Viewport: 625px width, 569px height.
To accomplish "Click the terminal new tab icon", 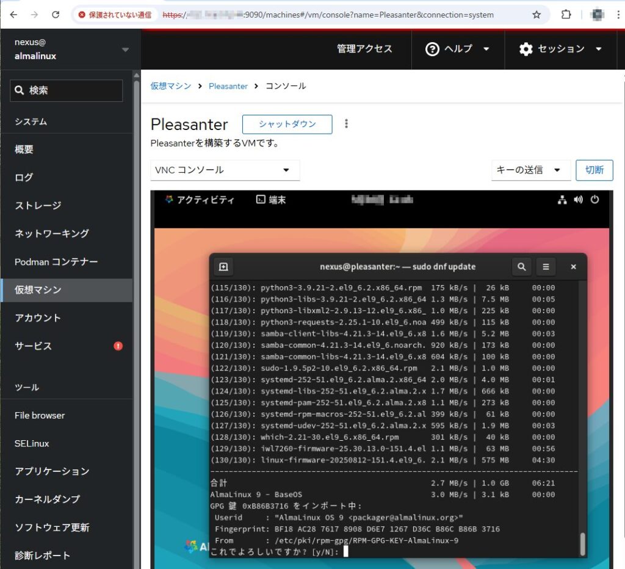I will coord(223,267).
